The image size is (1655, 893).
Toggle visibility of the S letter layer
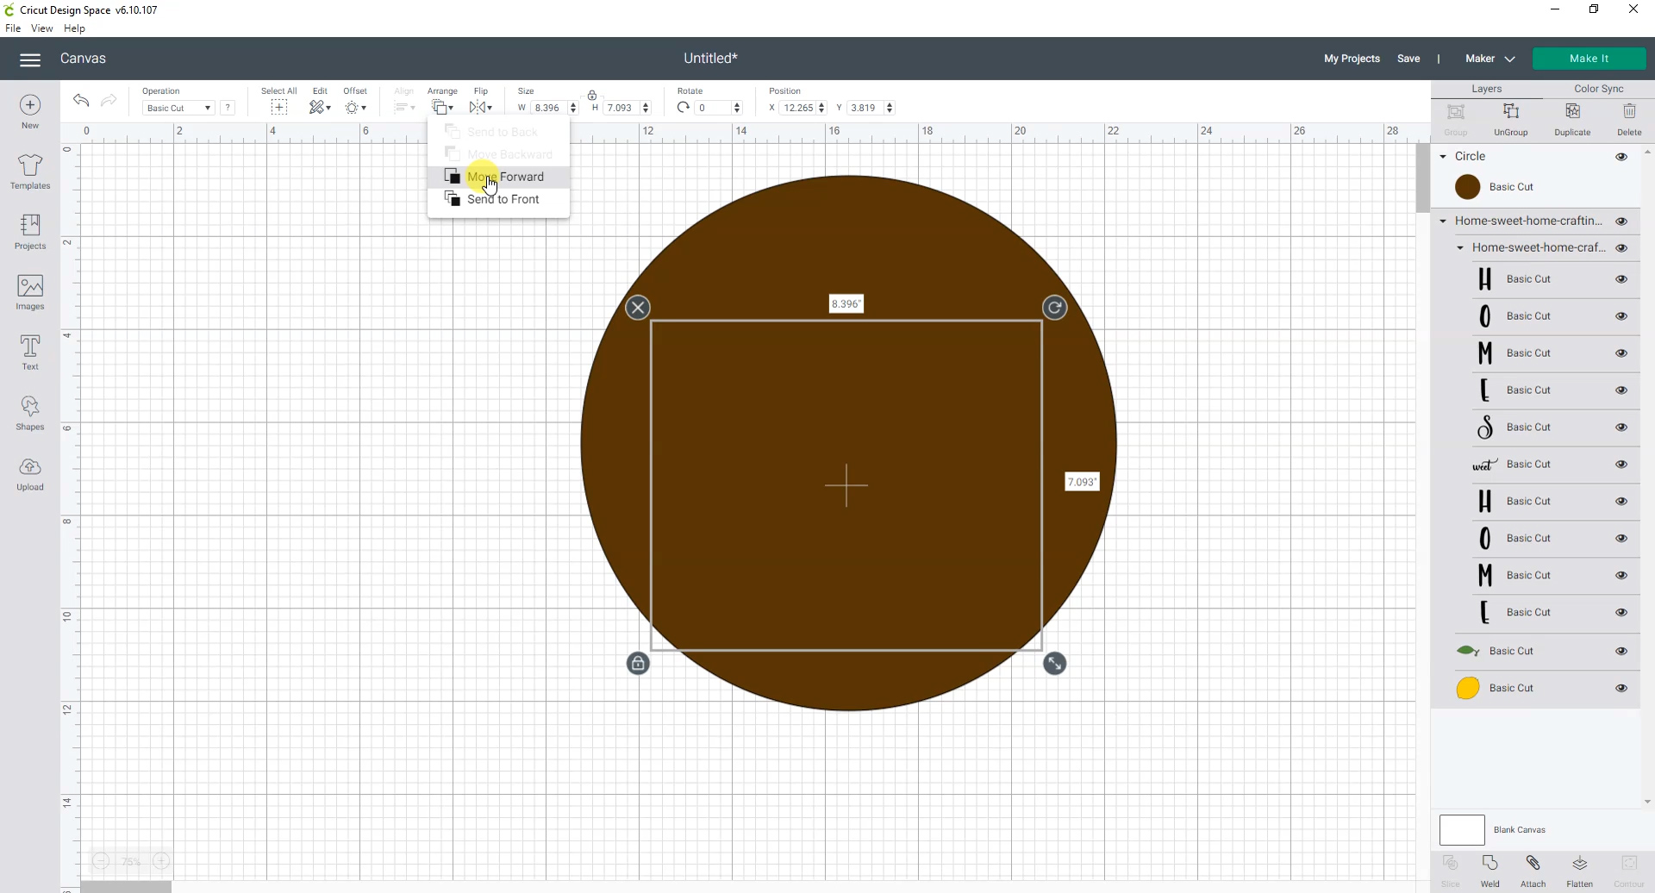tap(1621, 428)
